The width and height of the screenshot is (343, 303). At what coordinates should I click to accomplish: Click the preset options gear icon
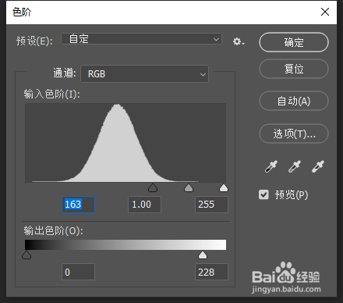point(239,41)
